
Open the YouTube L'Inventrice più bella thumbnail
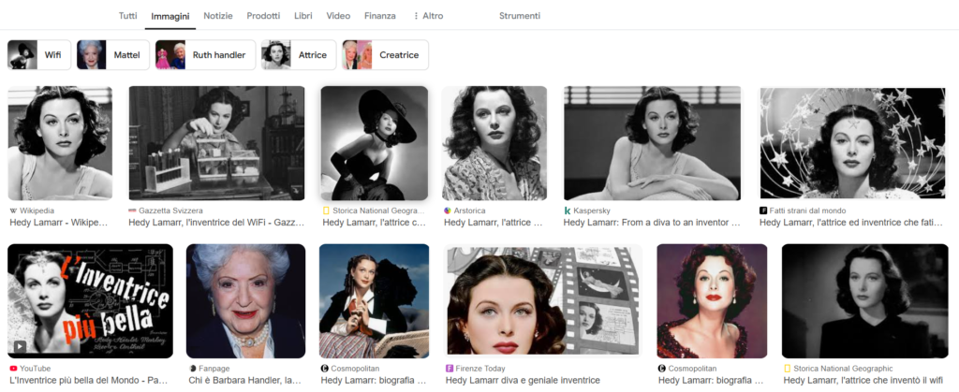coord(90,301)
